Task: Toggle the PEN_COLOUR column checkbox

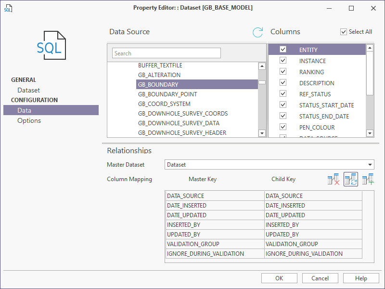Action: [283, 127]
